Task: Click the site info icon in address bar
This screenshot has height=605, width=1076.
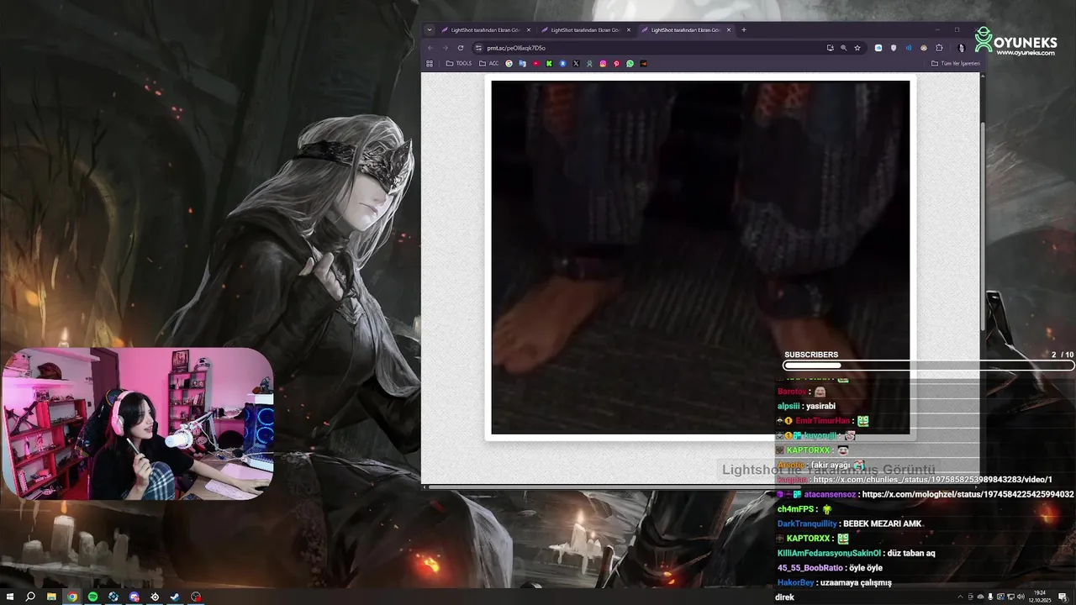Action: (x=477, y=48)
